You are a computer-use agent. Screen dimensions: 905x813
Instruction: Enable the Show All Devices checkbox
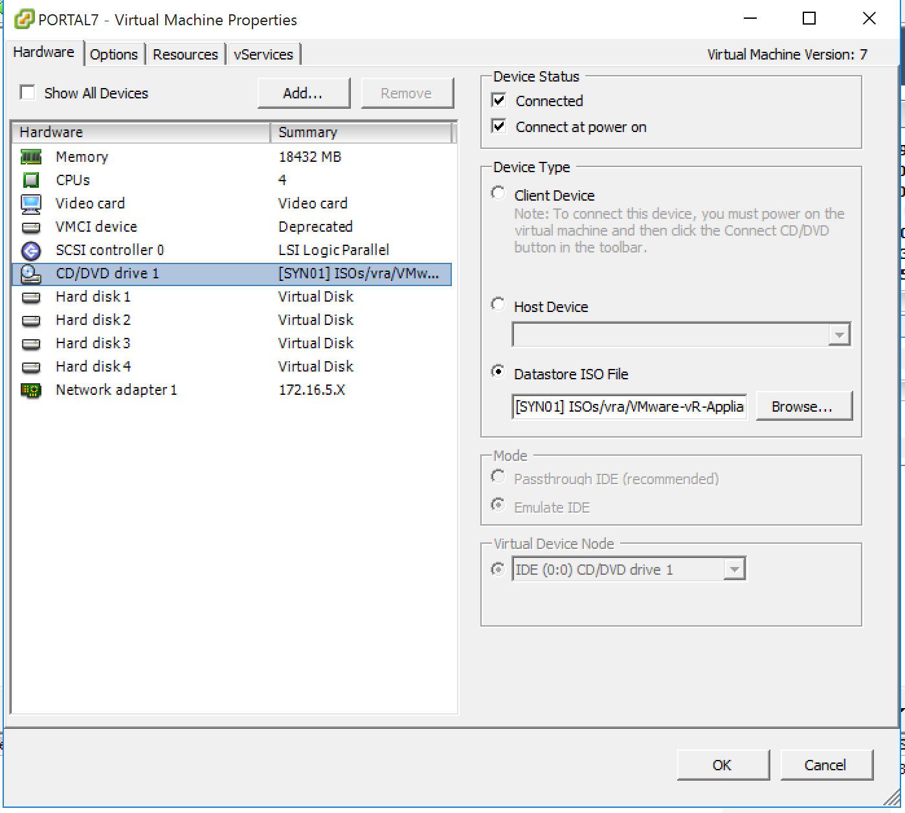coord(27,93)
